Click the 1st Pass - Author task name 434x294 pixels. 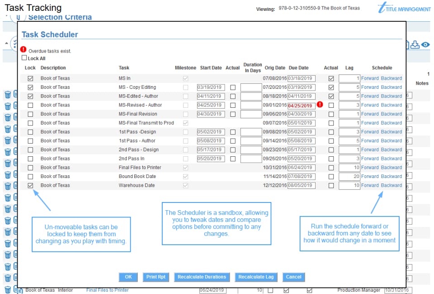(x=137, y=140)
